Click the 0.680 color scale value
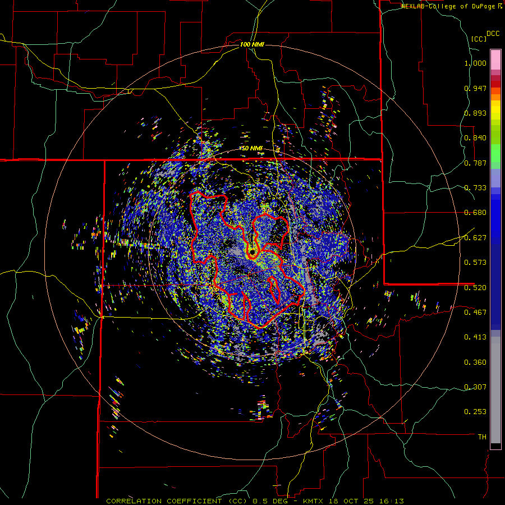Screen dimensions: 505x505 (x=475, y=213)
